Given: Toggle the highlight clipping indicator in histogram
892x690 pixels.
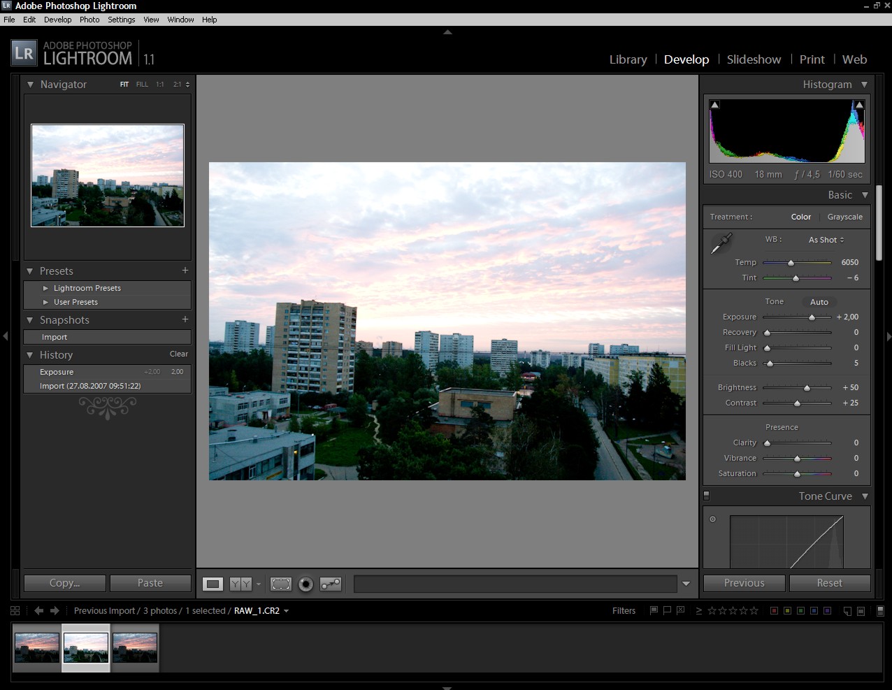Looking at the screenshot, I should (859, 105).
